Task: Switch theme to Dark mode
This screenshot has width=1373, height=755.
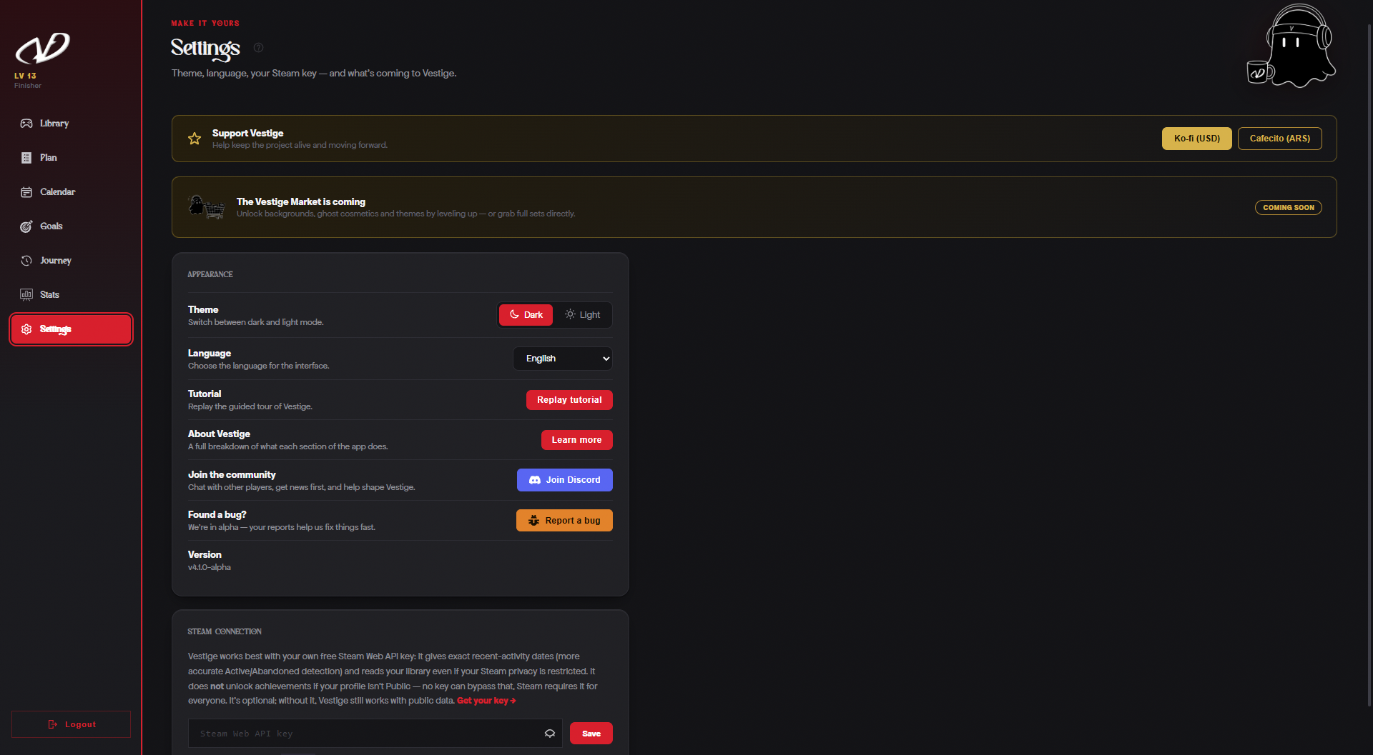Action: [x=526, y=315]
